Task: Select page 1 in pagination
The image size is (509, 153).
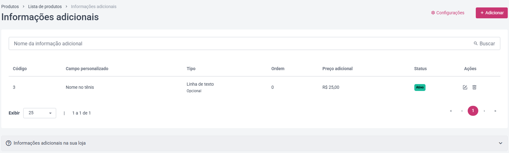Action: click(473, 111)
